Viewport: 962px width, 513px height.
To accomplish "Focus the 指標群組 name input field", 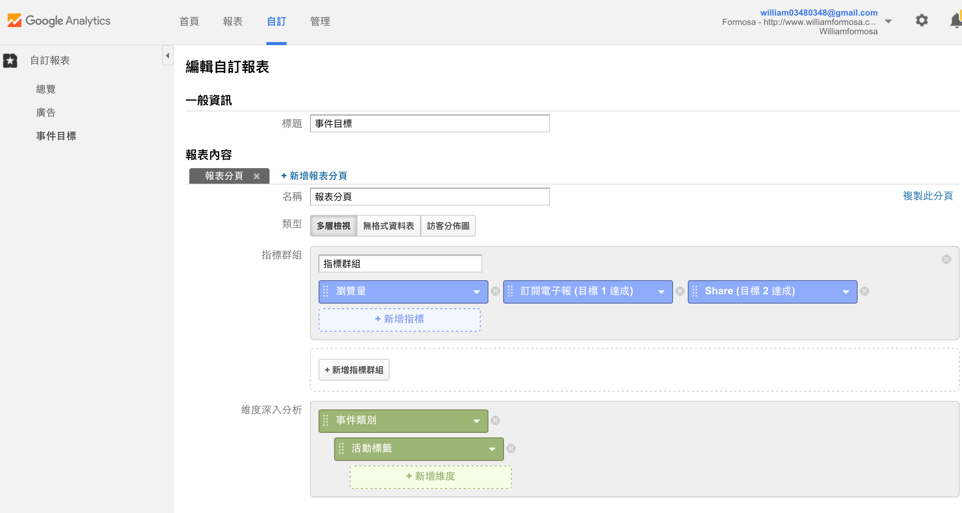I will tap(400, 264).
